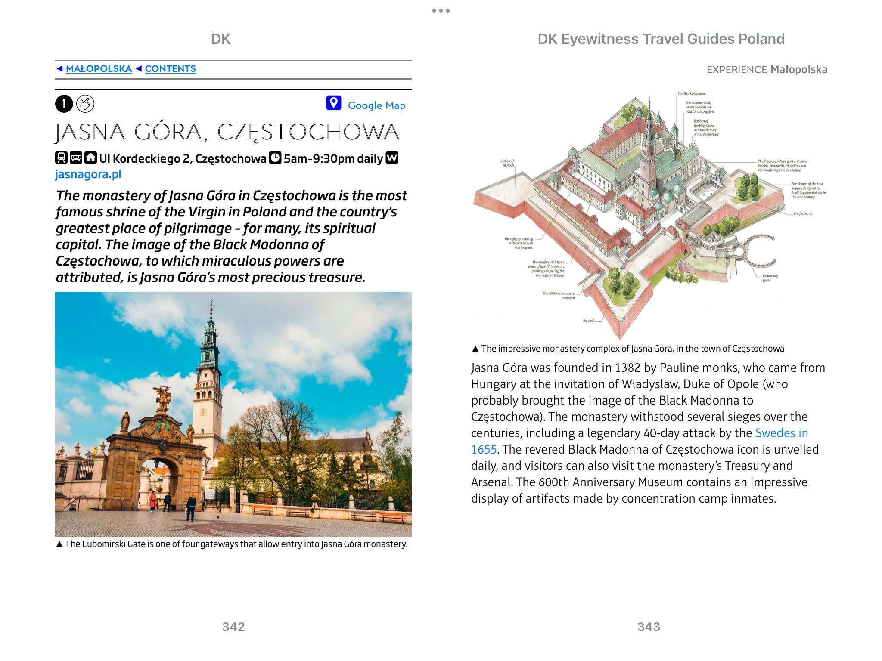
Task: Click the train station icon
Action: 62,158
